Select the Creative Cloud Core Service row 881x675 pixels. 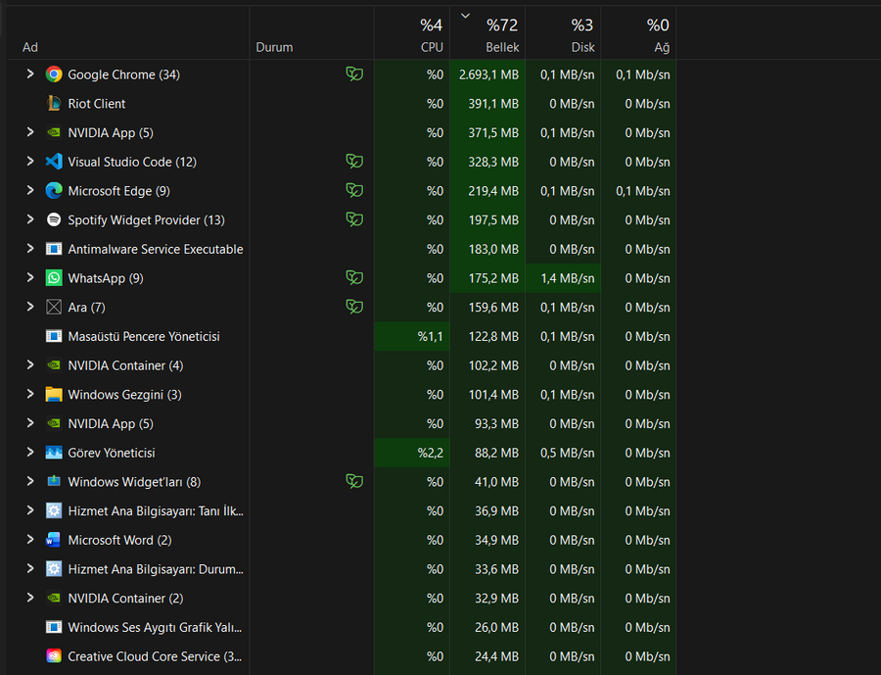[342, 656]
